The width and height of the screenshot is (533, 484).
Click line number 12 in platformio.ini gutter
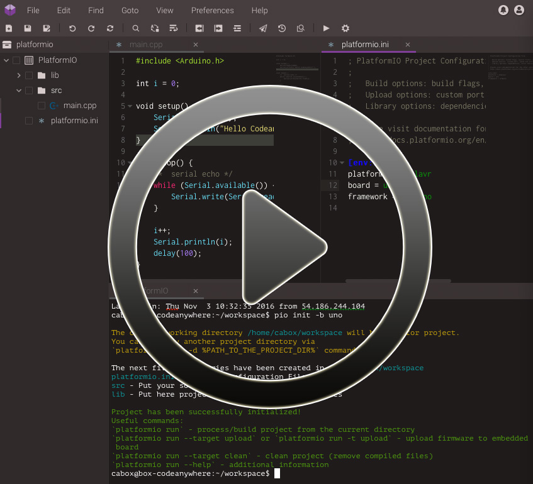(333, 185)
